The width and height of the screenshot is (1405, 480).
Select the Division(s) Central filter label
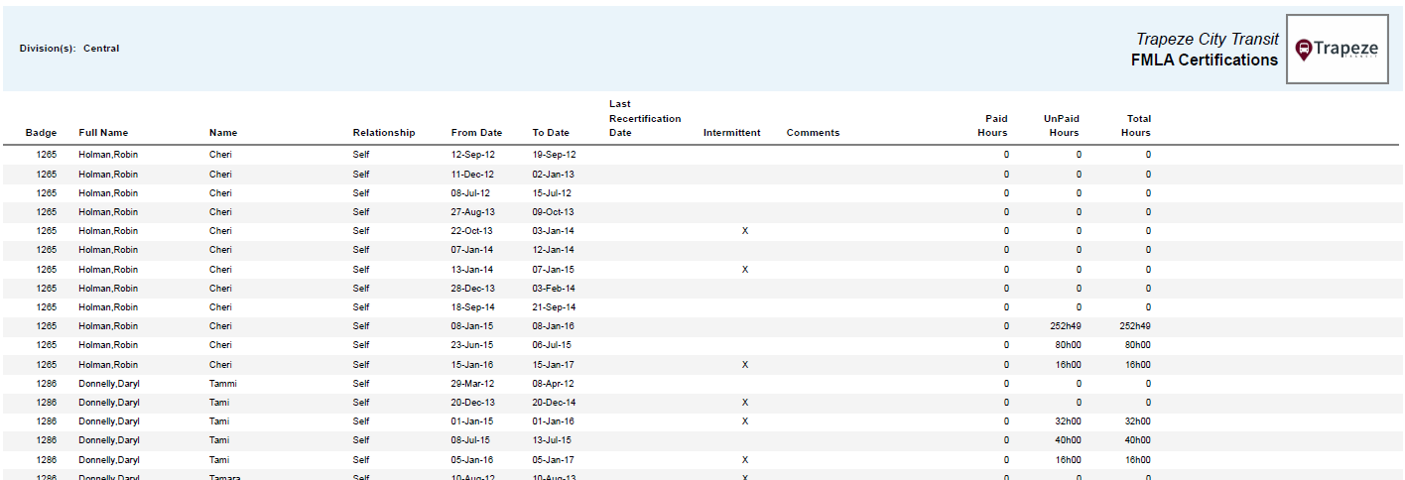pyautogui.click(x=69, y=49)
